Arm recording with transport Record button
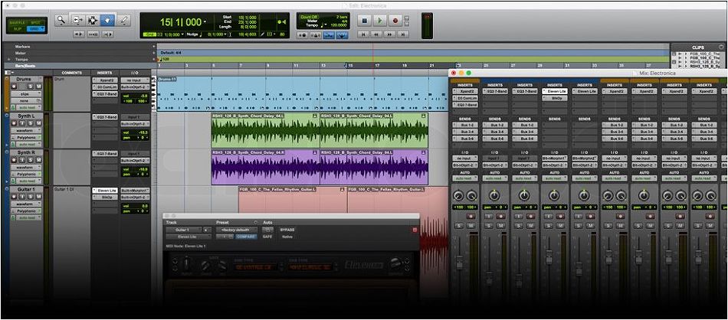The image size is (728, 320). click(x=395, y=20)
